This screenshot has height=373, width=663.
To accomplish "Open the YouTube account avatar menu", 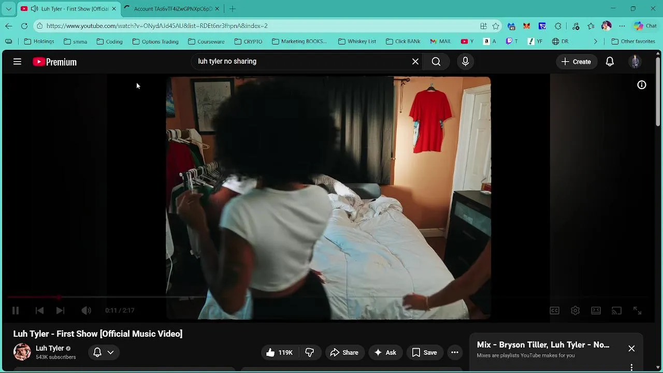I will coord(635,62).
